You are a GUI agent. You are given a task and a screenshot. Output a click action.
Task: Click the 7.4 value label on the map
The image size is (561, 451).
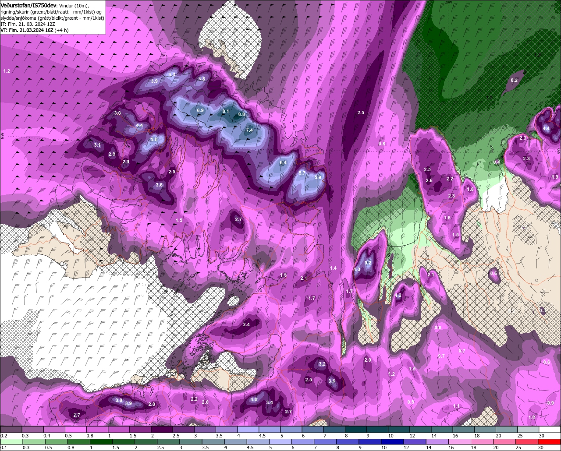pos(249,130)
